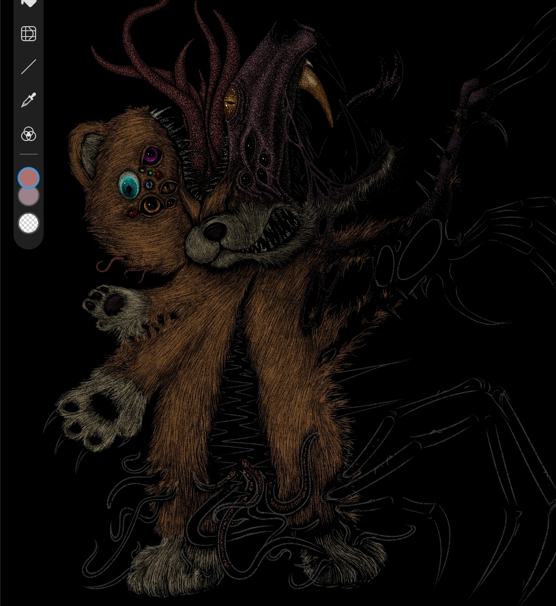Select the paint bucket fill tool
556x606 pixels.
tap(29, 3)
